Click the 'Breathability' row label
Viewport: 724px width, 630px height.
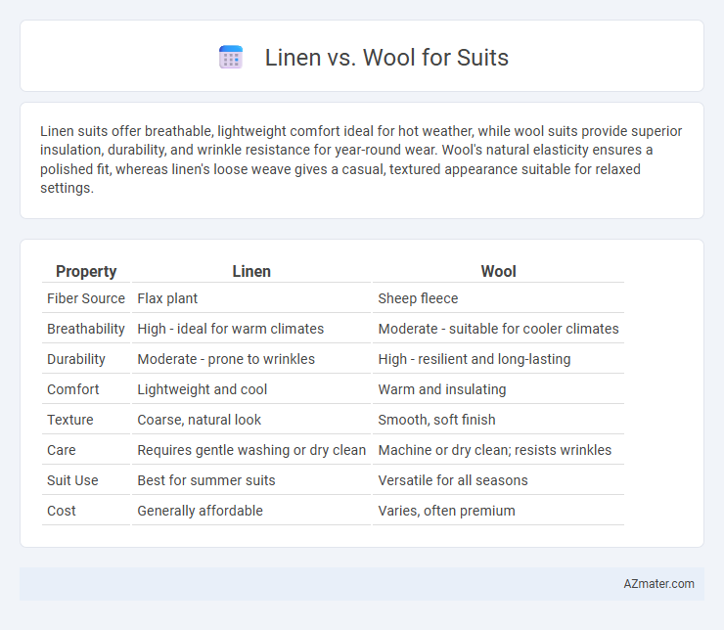[86, 329]
